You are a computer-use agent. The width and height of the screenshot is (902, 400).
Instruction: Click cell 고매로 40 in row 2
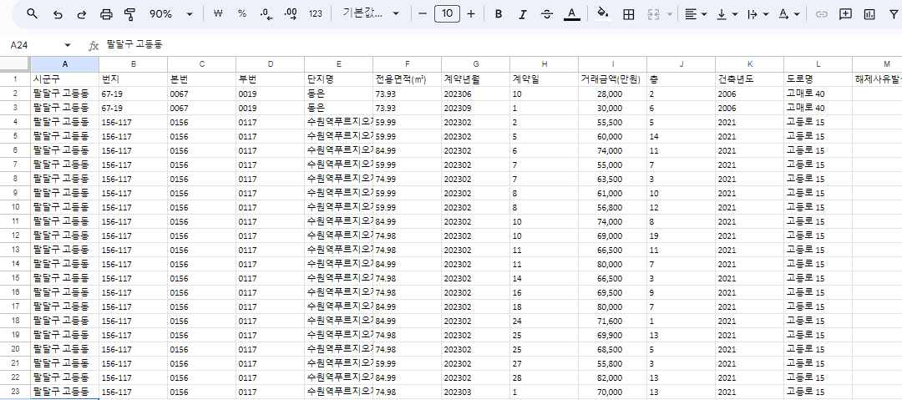(818, 94)
